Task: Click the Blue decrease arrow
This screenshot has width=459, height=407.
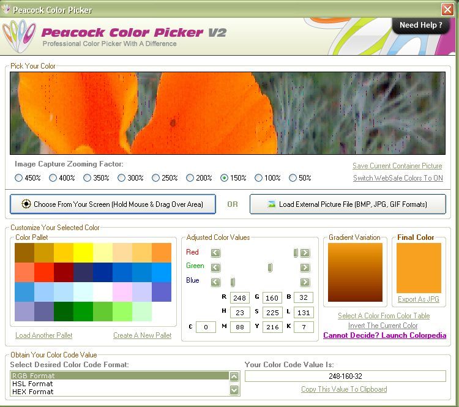Action: (x=215, y=282)
